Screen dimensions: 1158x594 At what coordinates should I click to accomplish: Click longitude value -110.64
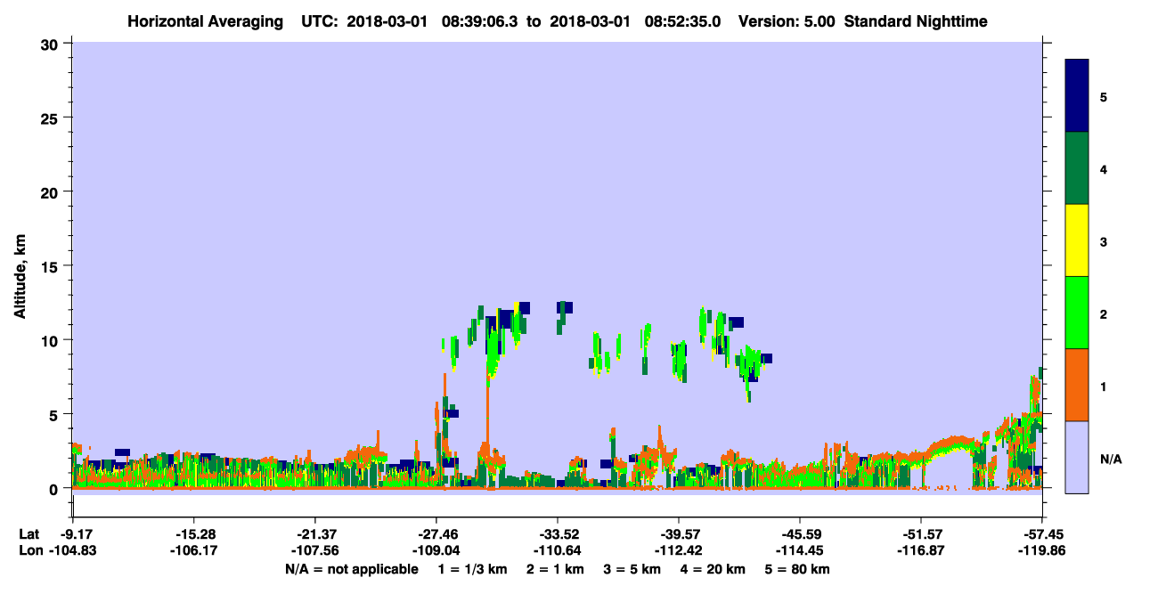pyautogui.click(x=558, y=550)
